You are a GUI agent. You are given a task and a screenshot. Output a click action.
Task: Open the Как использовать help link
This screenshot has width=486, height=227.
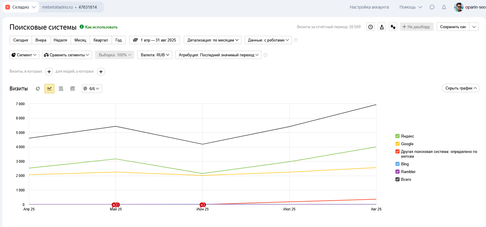coord(101,27)
